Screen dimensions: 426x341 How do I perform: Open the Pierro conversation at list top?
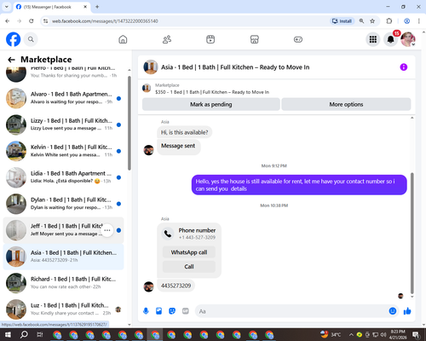pos(63,74)
